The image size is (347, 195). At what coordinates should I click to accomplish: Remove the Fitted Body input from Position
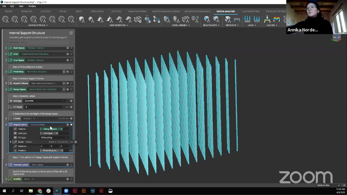point(62,151)
